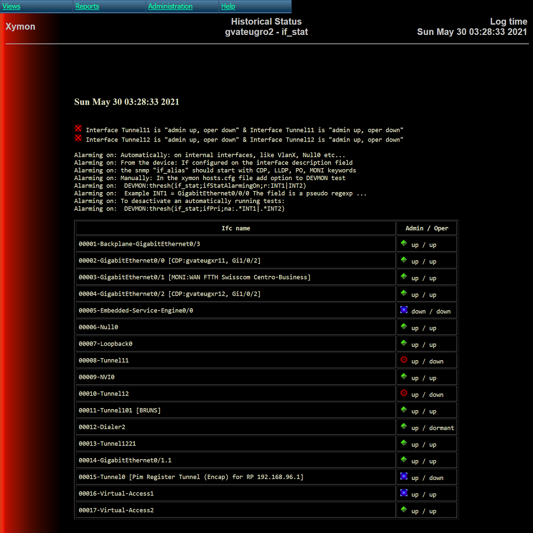Click green status icon for Backplane-GigabitEthernet0/3
This screenshot has width=533, height=533.
tap(403, 243)
